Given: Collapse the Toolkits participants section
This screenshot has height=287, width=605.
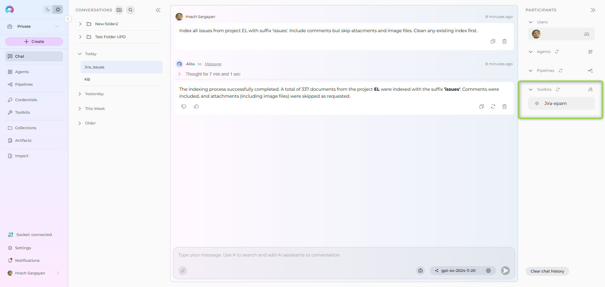Looking at the screenshot, I should pyautogui.click(x=531, y=89).
